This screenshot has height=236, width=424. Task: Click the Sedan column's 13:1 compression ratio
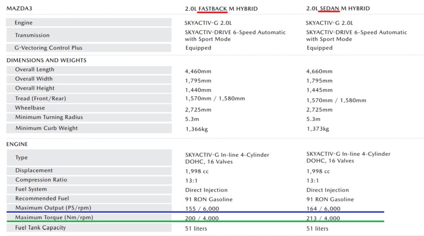312,181
